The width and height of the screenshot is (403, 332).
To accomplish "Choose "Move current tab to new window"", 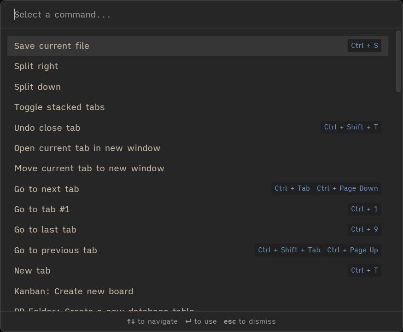I will tap(89, 168).
